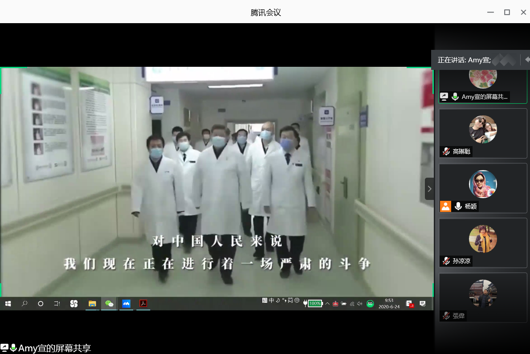This screenshot has width=530, height=354.
Task: Click the name label 杨颖
Action: point(470,206)
